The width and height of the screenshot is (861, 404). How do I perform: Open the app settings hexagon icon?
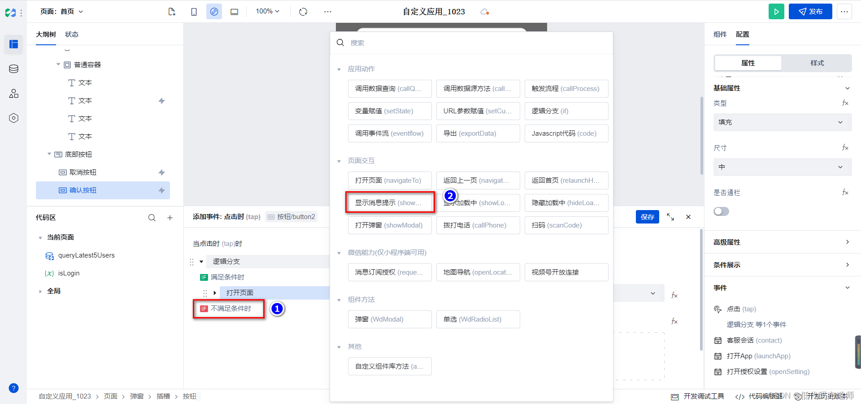click(x=13, y=118)
